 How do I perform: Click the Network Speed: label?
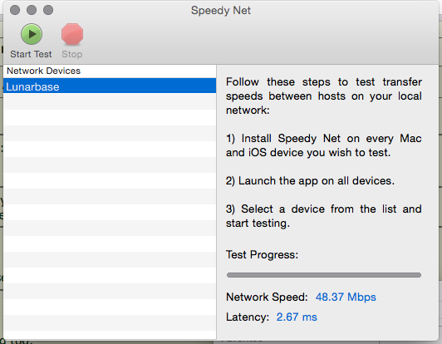267,297
